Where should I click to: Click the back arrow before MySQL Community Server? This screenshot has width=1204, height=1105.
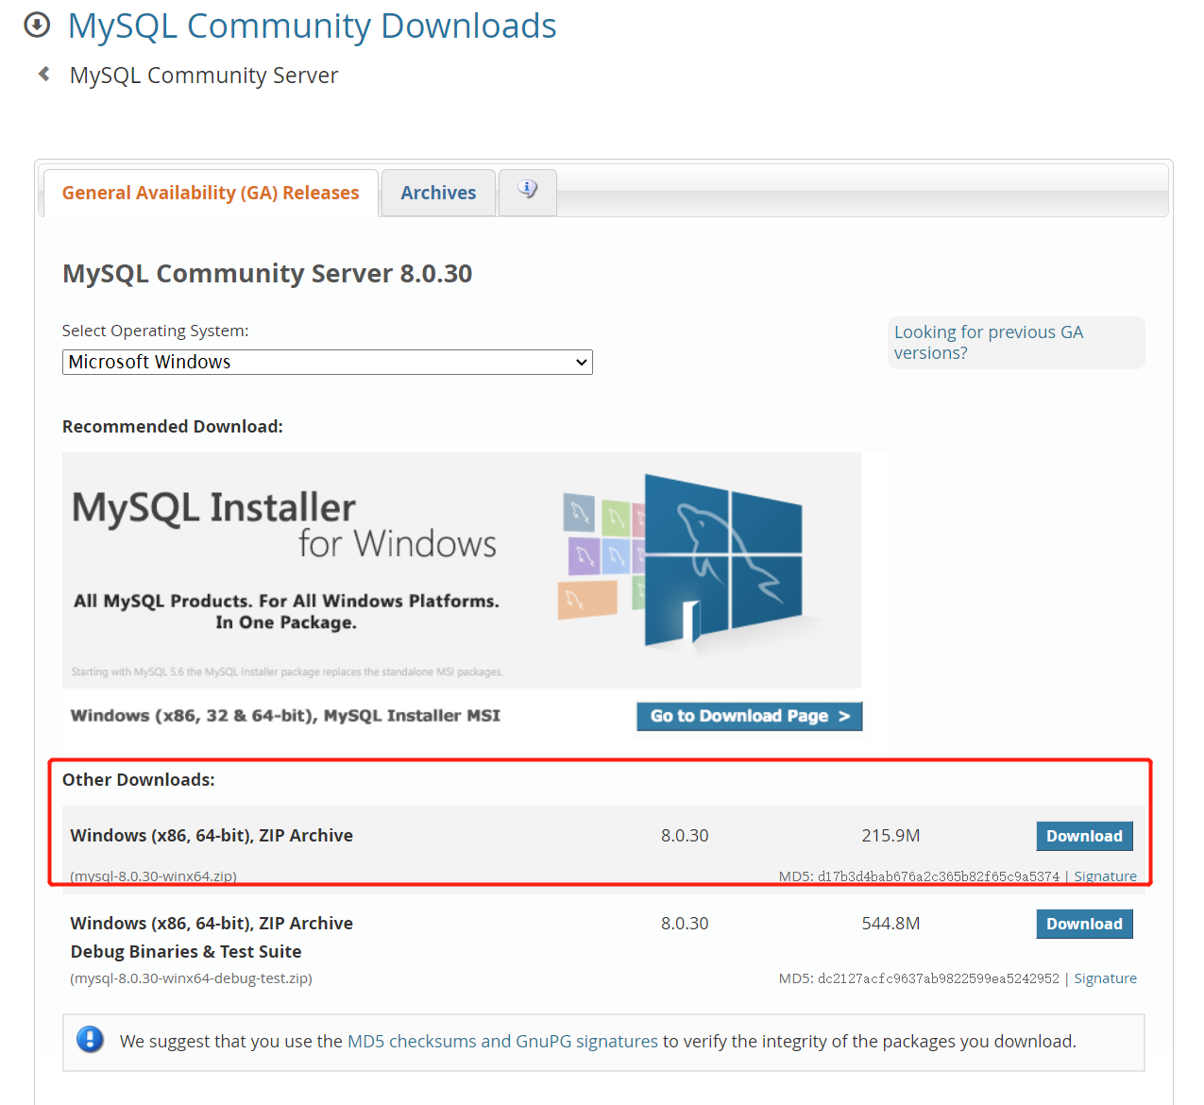[43, 74]
